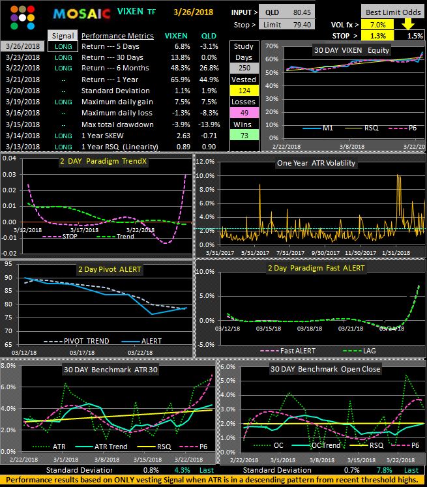The width and height of the screenshot is (427, 487).
Task: Click the Losses pink cell 49
Action: click(244, 113)
